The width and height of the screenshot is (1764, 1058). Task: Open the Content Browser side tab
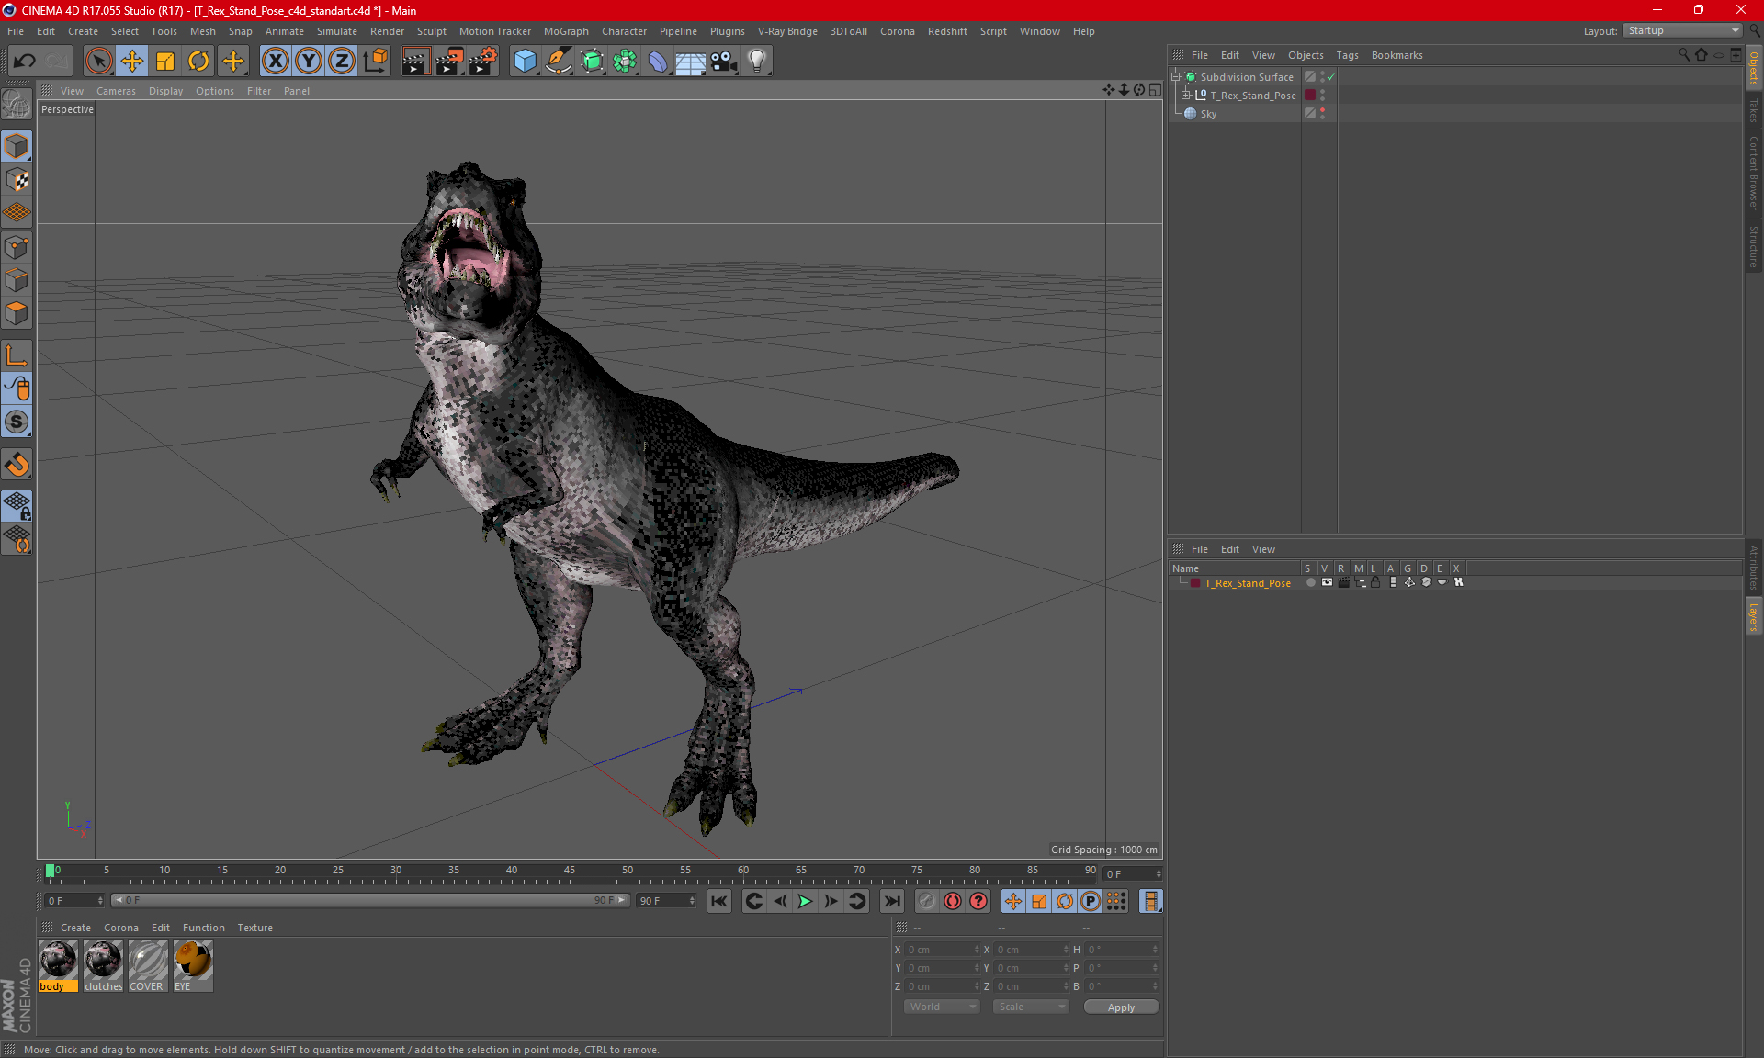coord(1754,173)
